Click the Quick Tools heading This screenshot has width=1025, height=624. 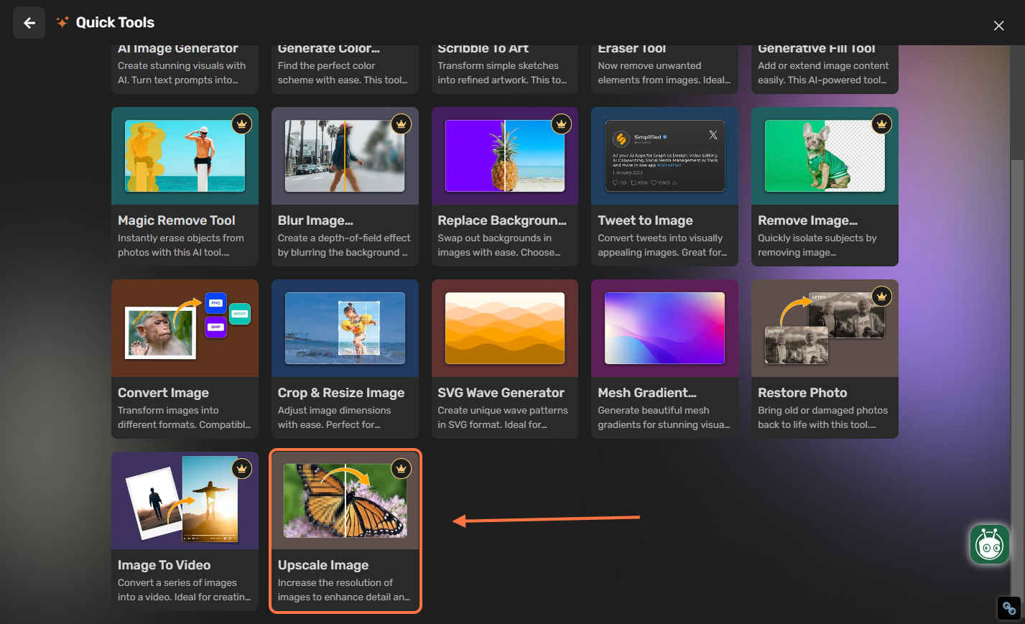coord(115,22)
